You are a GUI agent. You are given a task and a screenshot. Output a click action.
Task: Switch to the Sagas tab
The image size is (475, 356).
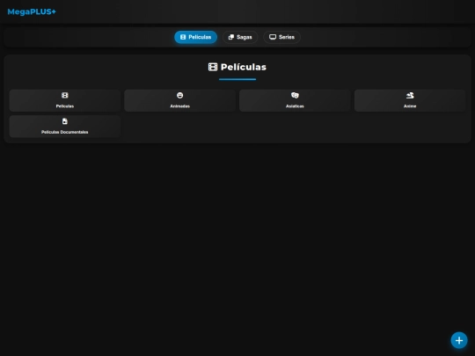tap(240, 37)
